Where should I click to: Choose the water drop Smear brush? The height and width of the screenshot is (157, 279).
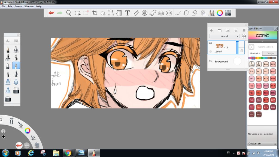16,82
